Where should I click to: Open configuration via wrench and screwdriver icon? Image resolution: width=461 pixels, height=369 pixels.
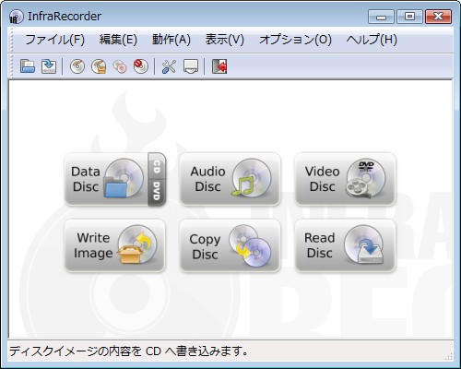coord(169,66)
